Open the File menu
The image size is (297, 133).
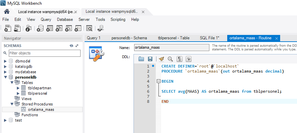tap(5, 19)
